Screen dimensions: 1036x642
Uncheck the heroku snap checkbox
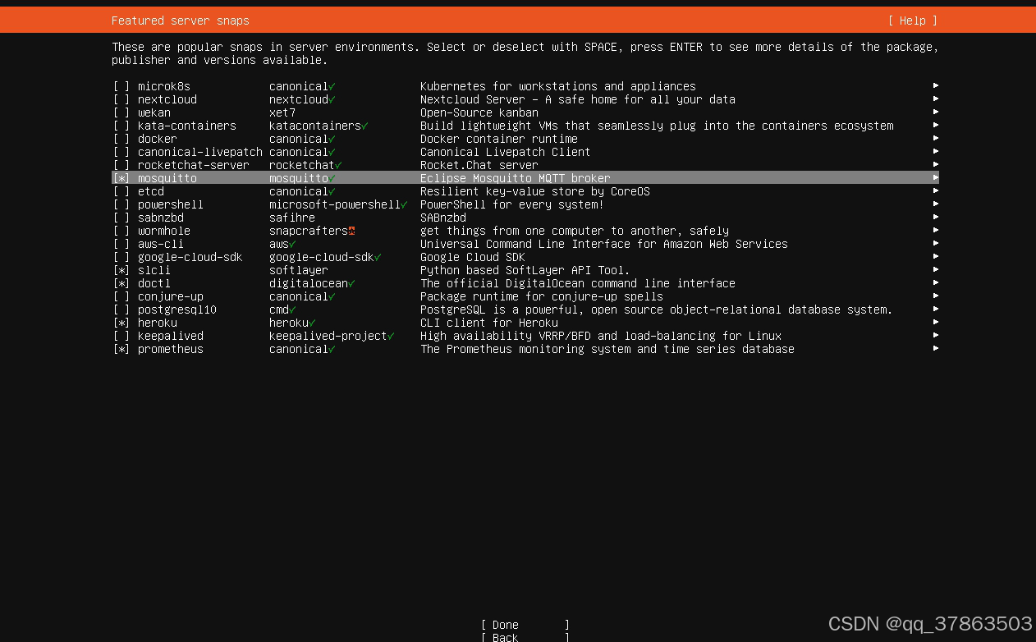pyautogui.click(x=121, y=323)
